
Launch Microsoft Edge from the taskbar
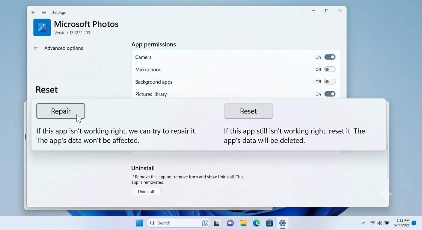(x=257, y=223)
